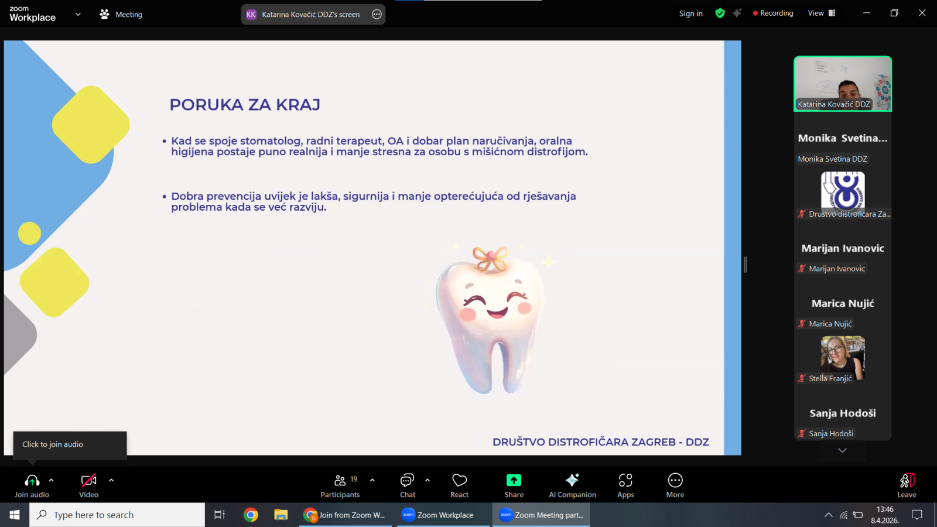Open the More options menu
The width and height of the screenshot is (937, 527).
tap(675, 485)
